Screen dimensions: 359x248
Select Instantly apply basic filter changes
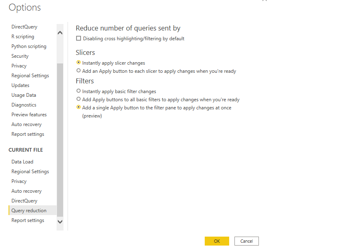pyautogui.click(x=79, y=91)
